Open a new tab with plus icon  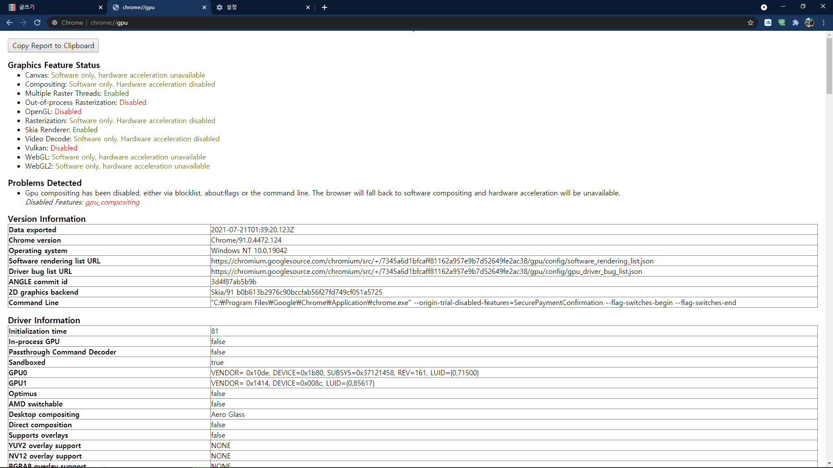click(x=325, y=7)
